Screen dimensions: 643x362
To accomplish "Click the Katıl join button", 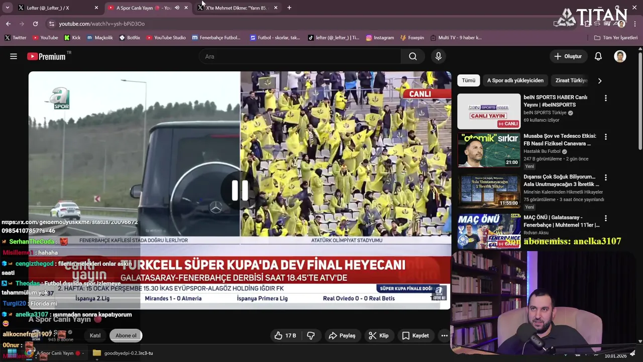I will coord(95,335).
